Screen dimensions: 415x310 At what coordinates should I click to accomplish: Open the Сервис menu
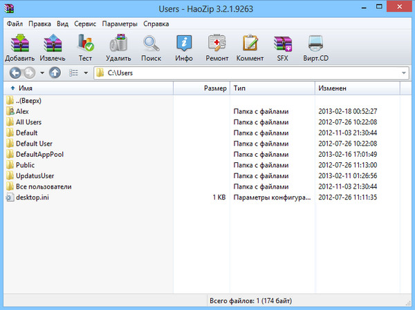click(85, 23)
